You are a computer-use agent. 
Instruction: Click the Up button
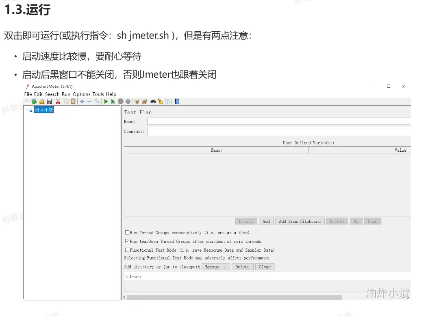coord(356,221)
